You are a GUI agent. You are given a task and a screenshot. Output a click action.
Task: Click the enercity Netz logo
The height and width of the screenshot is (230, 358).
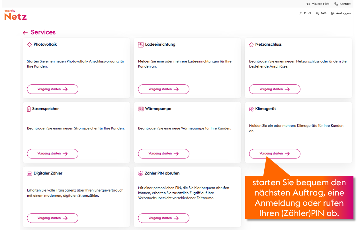point(15,15)
